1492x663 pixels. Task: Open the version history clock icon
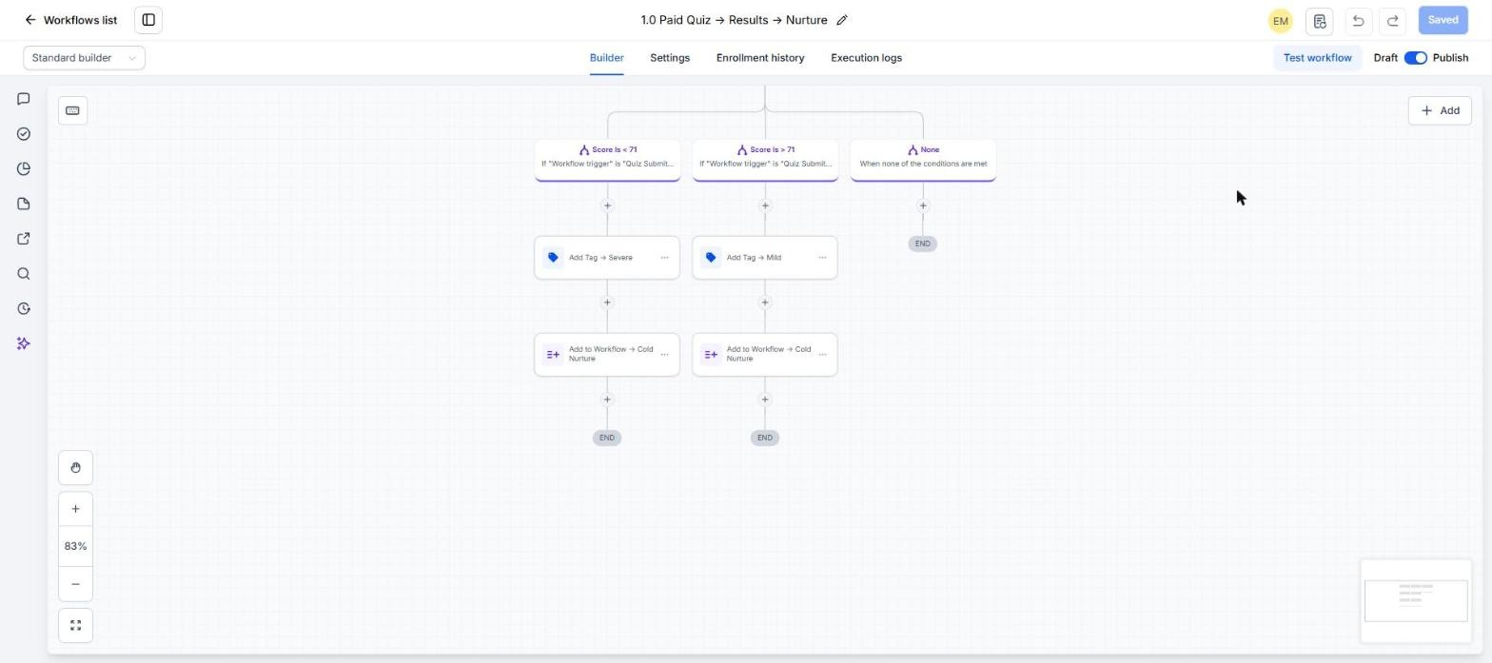coord(24,308)
